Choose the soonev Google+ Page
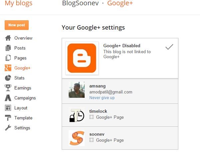This screenshot has width=200, height=155. 120,138
